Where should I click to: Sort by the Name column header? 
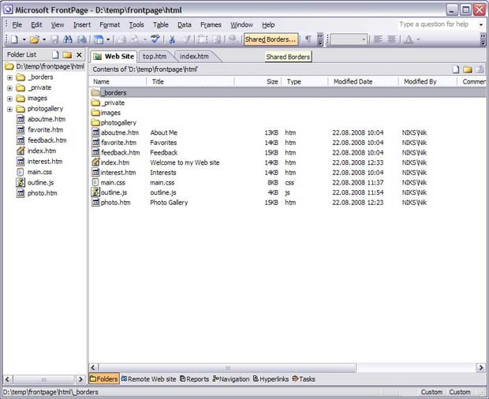pos(118,82)
